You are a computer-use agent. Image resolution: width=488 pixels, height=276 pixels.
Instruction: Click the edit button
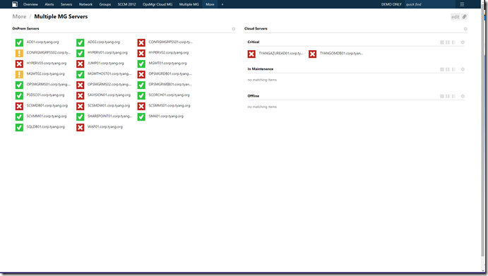[x=455, y=17]
